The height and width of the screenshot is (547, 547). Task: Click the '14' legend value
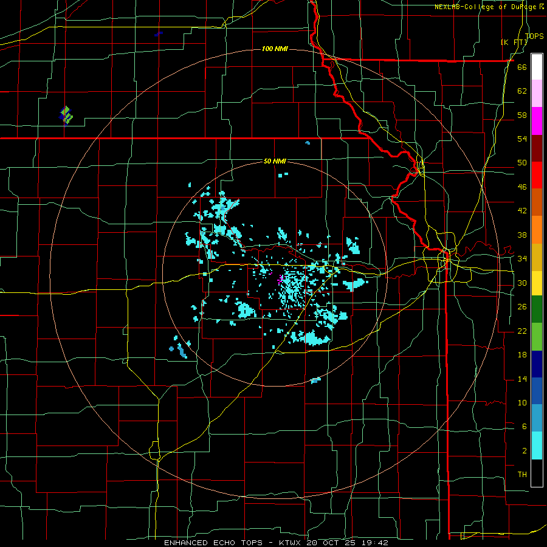[x=522, y=379]
